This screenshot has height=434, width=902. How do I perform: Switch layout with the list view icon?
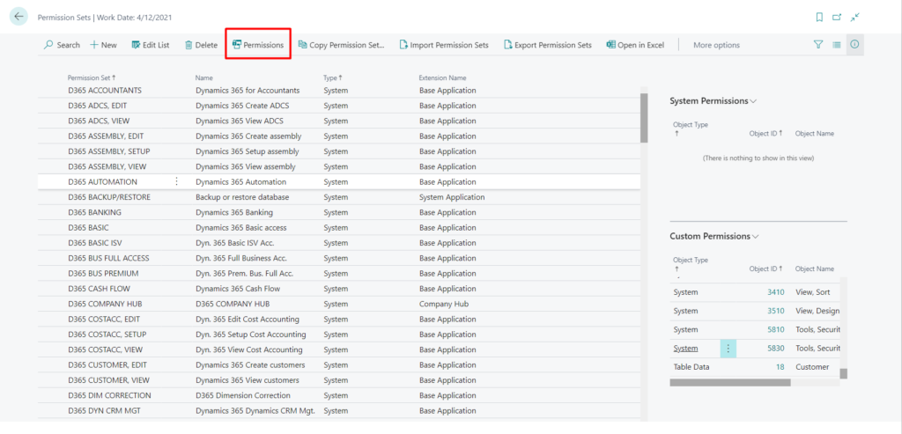[x=837, y=44]
